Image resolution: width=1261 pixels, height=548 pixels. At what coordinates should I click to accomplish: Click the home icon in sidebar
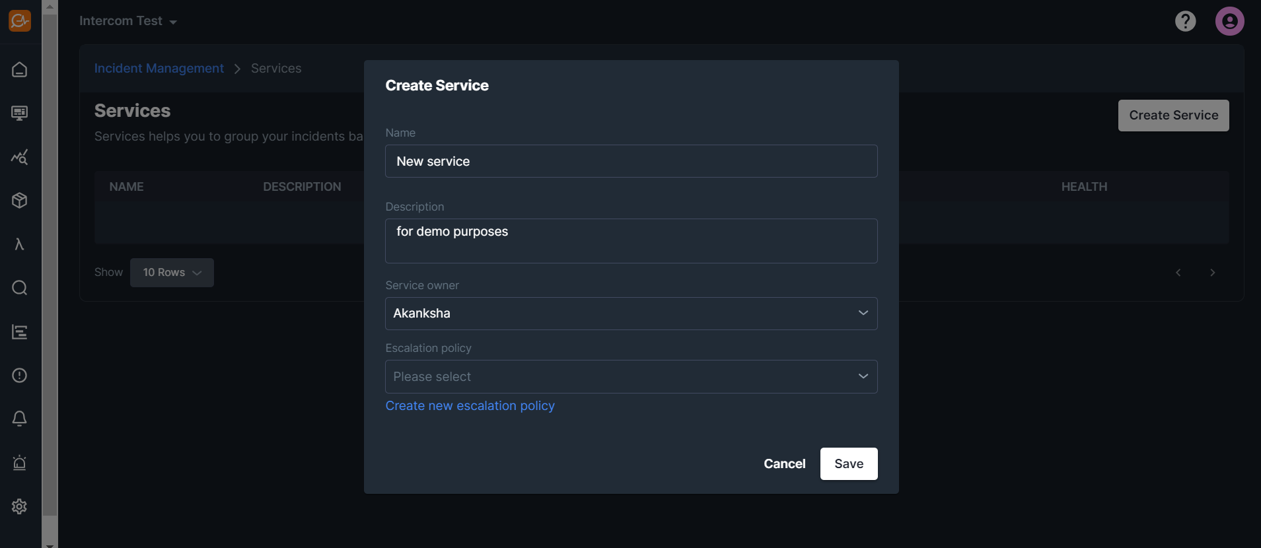[x=20, y=69]
